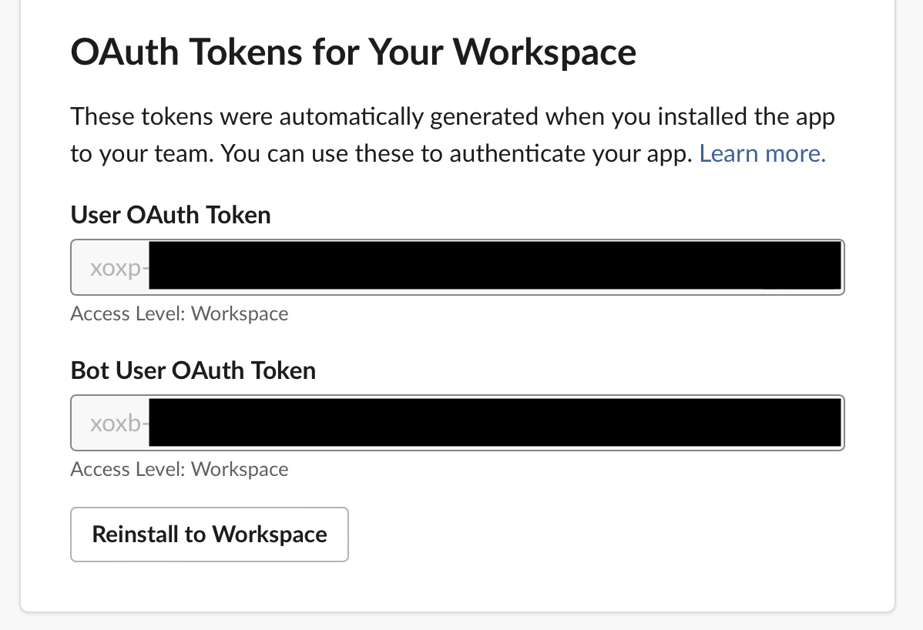Click the Bot User OAuth Token label

[x=193, y=370]
